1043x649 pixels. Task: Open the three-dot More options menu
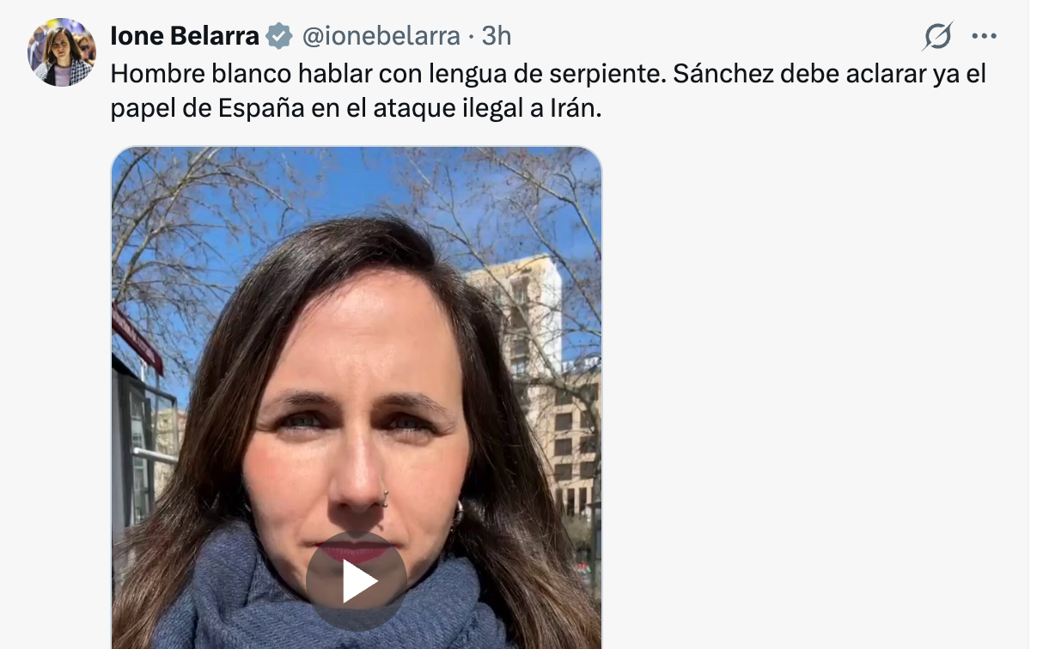(984, 36)
